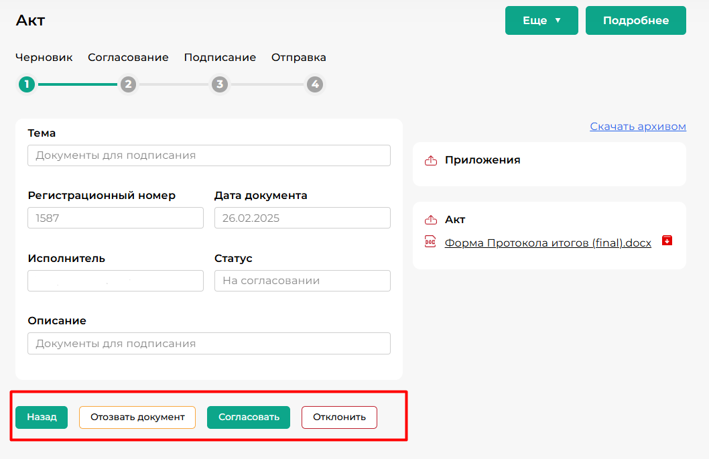Click the DOC file type icon
This screenshot has height=459, width=709.
tap(430, 243)
